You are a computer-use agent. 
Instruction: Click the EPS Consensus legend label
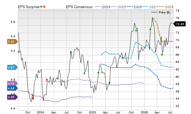79,7
